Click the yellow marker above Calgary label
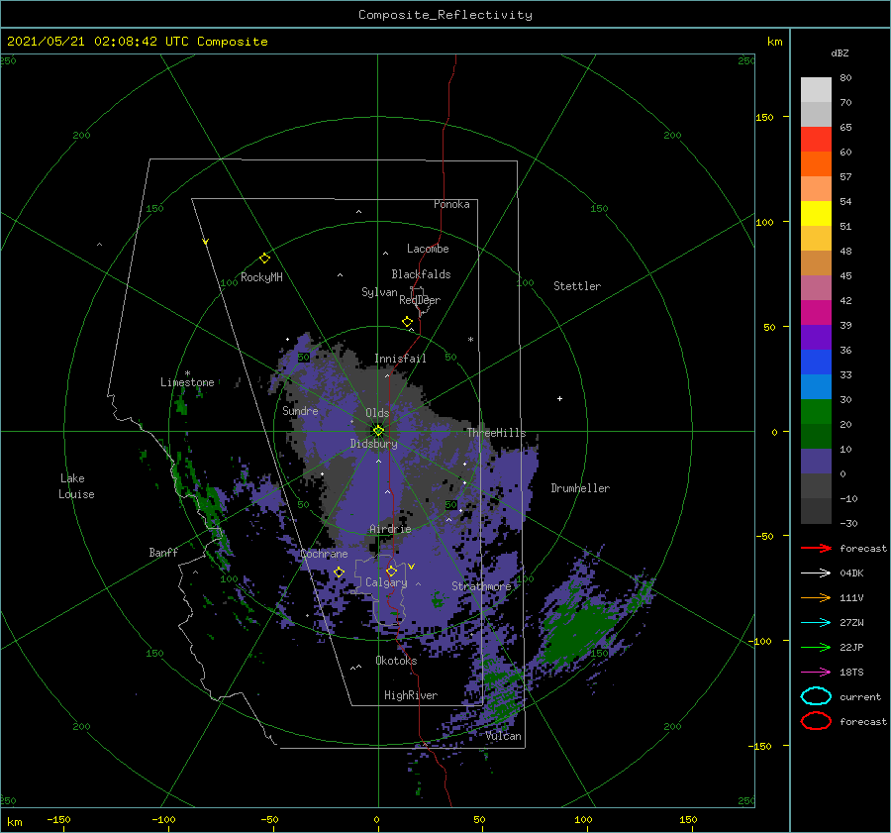Image resolution: width=891 pixels, height=833 pixels. [391, 571]
